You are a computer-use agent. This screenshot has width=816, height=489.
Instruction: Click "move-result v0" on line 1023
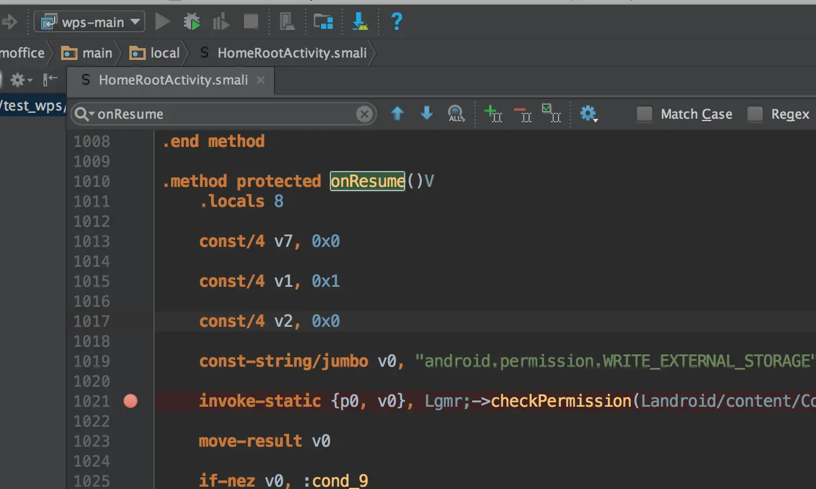coord(265,441)
